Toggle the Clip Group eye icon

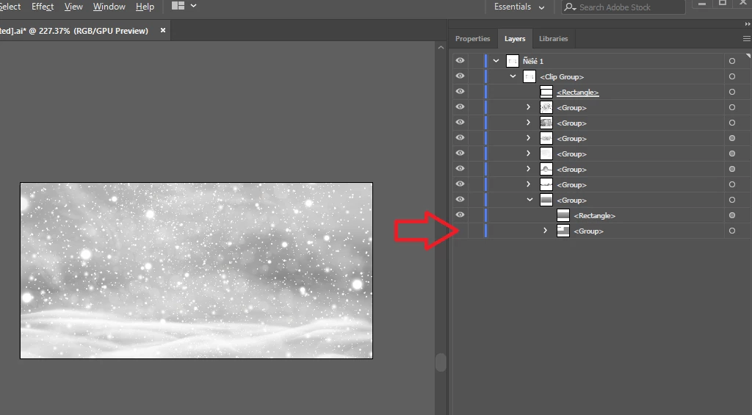tap(460, 76)
